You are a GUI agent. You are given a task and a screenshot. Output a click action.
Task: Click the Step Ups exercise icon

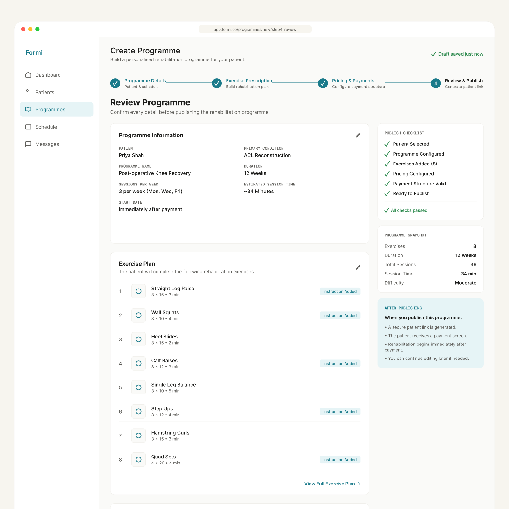(138, 411)
